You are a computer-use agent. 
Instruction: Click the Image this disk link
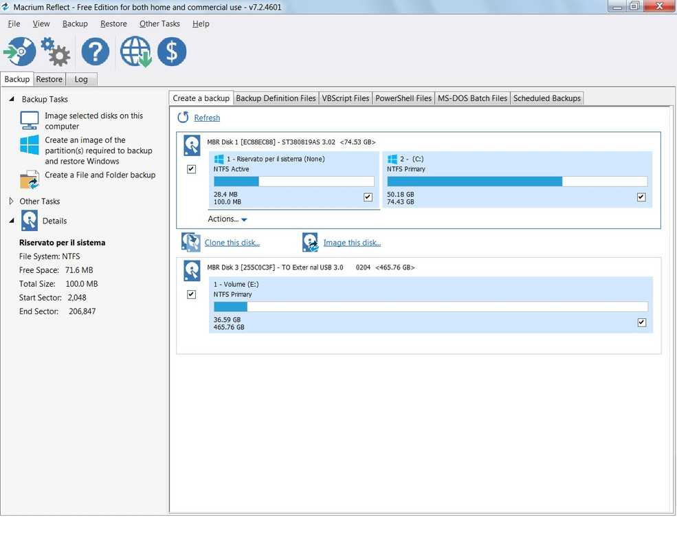[352, 243]
